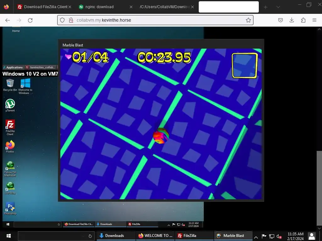Open FileZilla from the outer taskbar
This screenshot has width=322, height=241.
194,236
